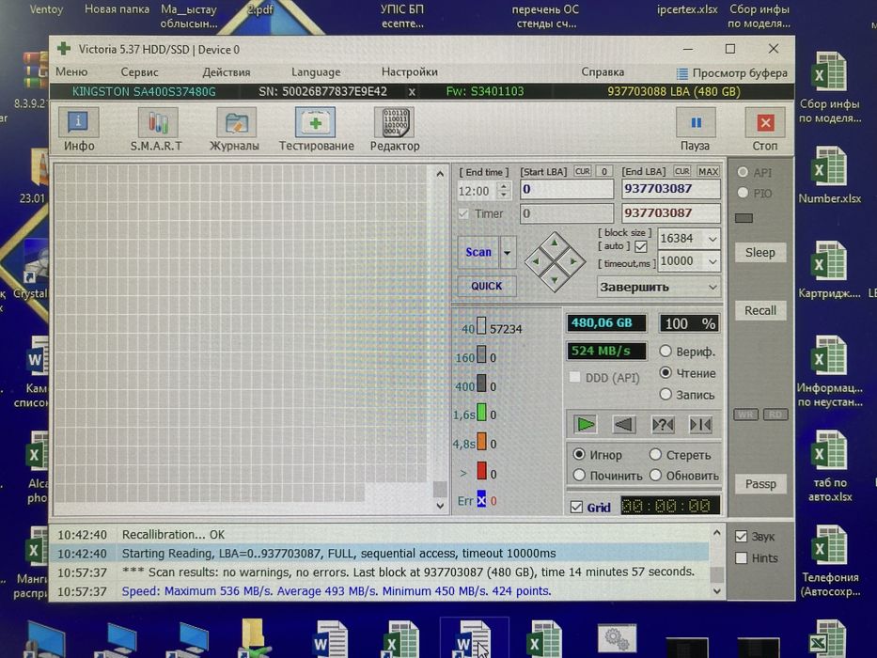Click the Просмотр буфера buffer view icon

[x=681, y=74]
